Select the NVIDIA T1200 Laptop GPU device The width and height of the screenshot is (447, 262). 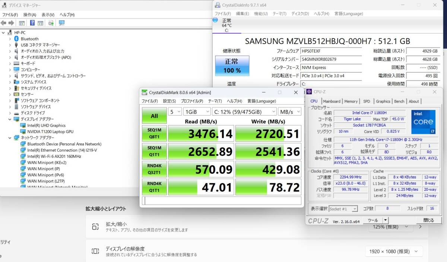click(x=50, y=132)
